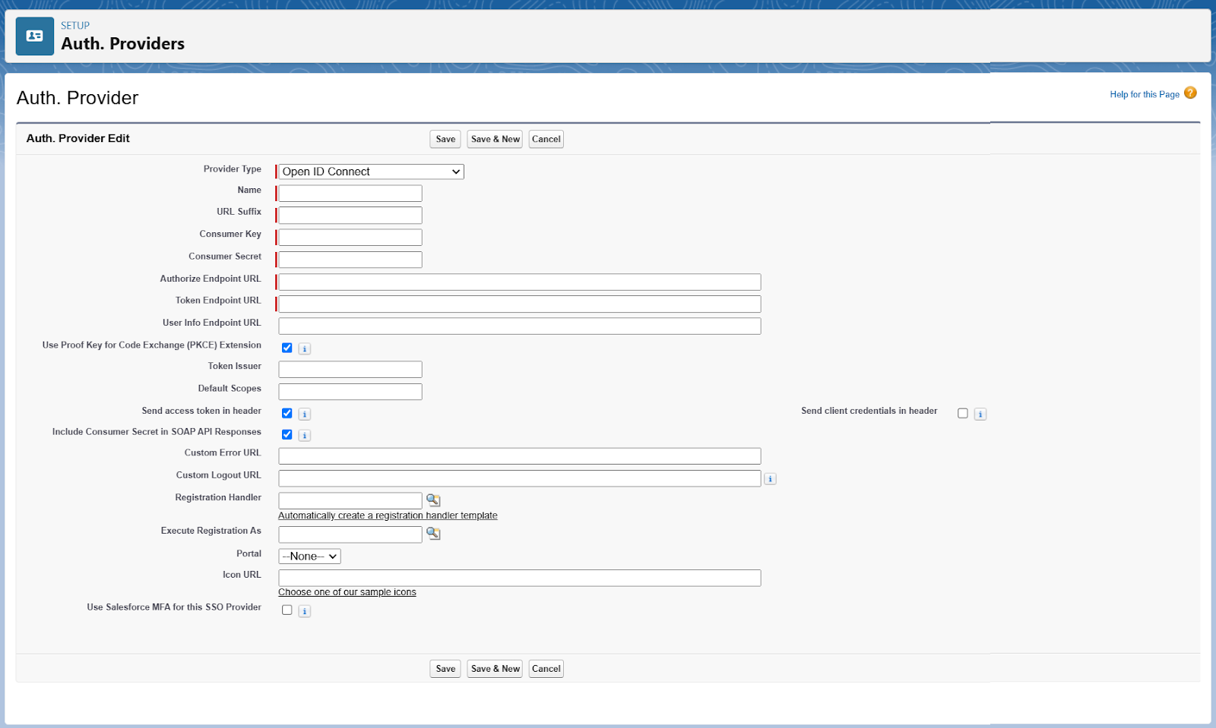Click info icon for Send access token in header
1216x728 pixels.
305,414
